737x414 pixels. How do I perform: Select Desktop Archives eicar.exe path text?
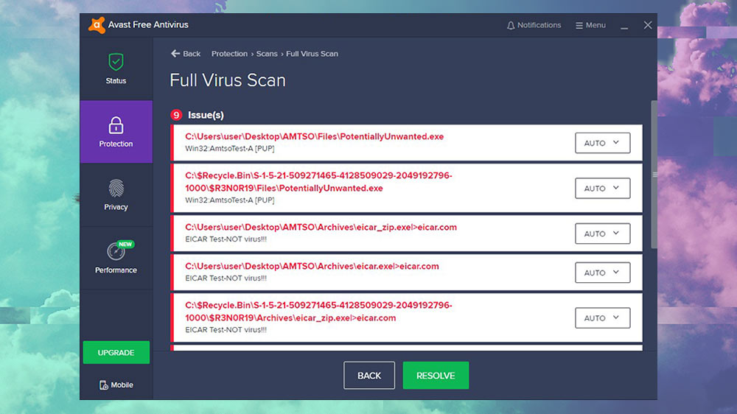(312, 267)
